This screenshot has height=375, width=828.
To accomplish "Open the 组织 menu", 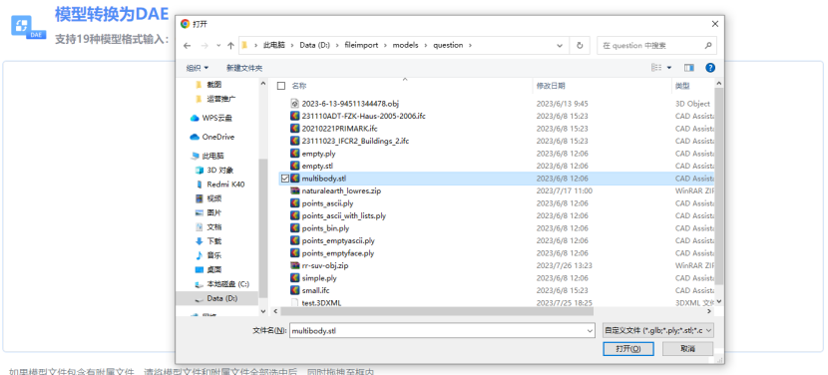I will click(198, 68).
